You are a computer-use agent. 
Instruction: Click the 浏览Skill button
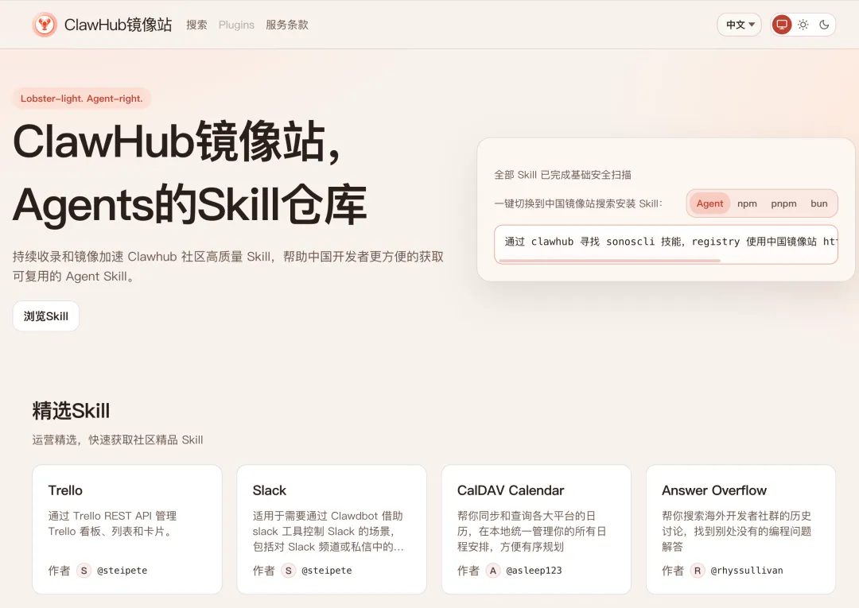[46, 316]
